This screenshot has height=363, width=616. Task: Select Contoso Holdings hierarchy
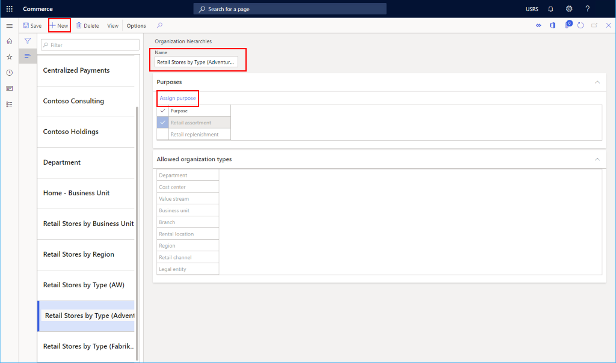coord(85,132)
